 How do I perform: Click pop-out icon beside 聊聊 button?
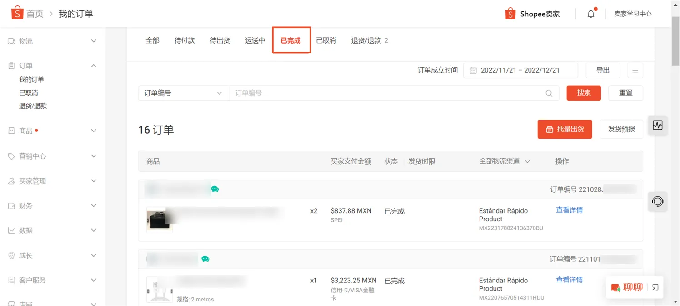pyautogui.click(x=655, y=287)
